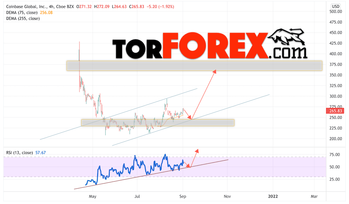The width and height of the screenshot is (349, 204).
Task: Click the change value −5.20 (−1.92%)
Action: tap(160, 7)
